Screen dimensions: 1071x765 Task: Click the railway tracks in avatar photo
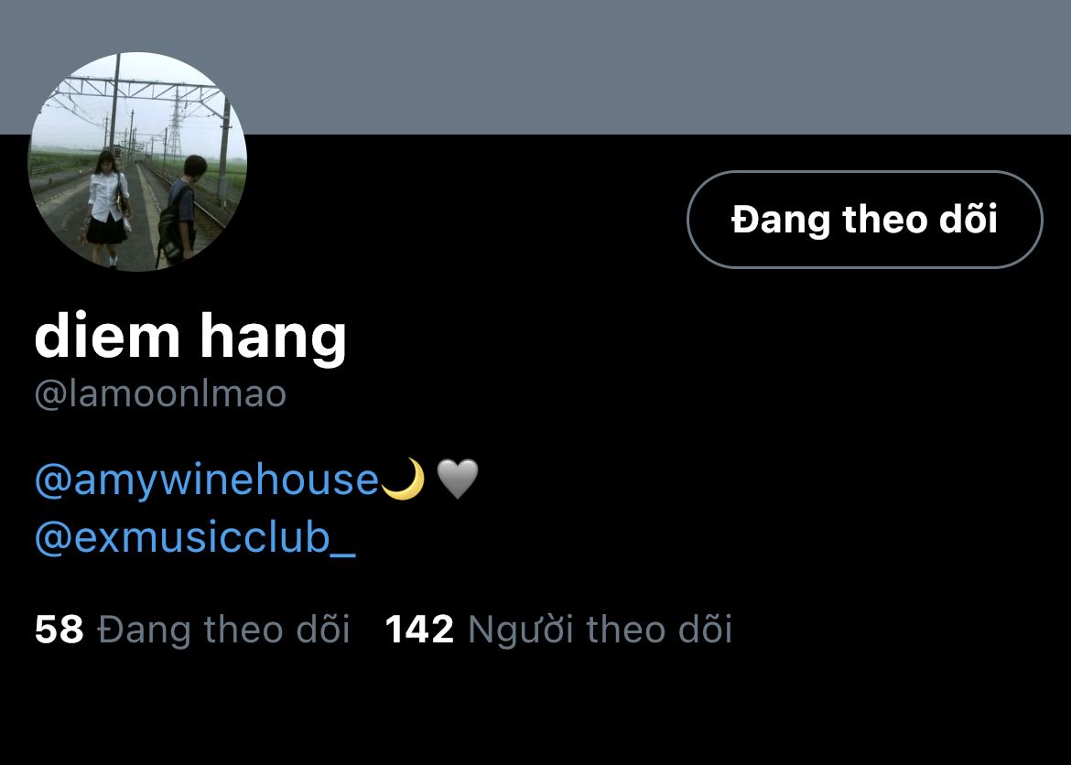point(198,205)
